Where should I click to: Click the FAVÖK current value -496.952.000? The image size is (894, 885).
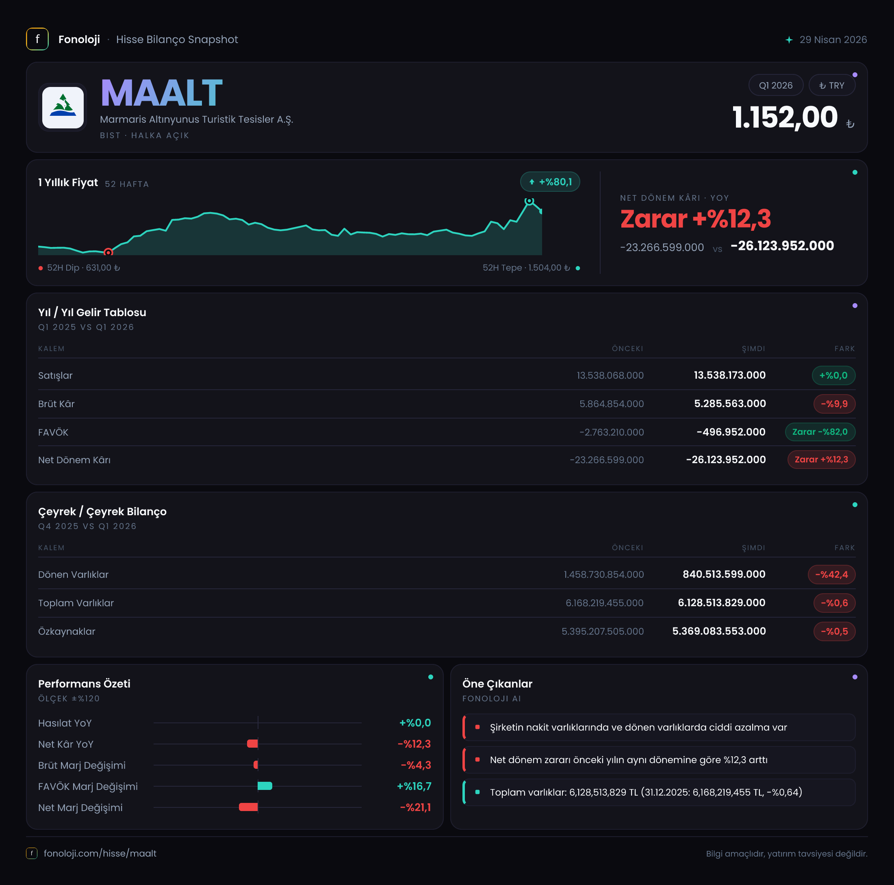pos(731,432)
